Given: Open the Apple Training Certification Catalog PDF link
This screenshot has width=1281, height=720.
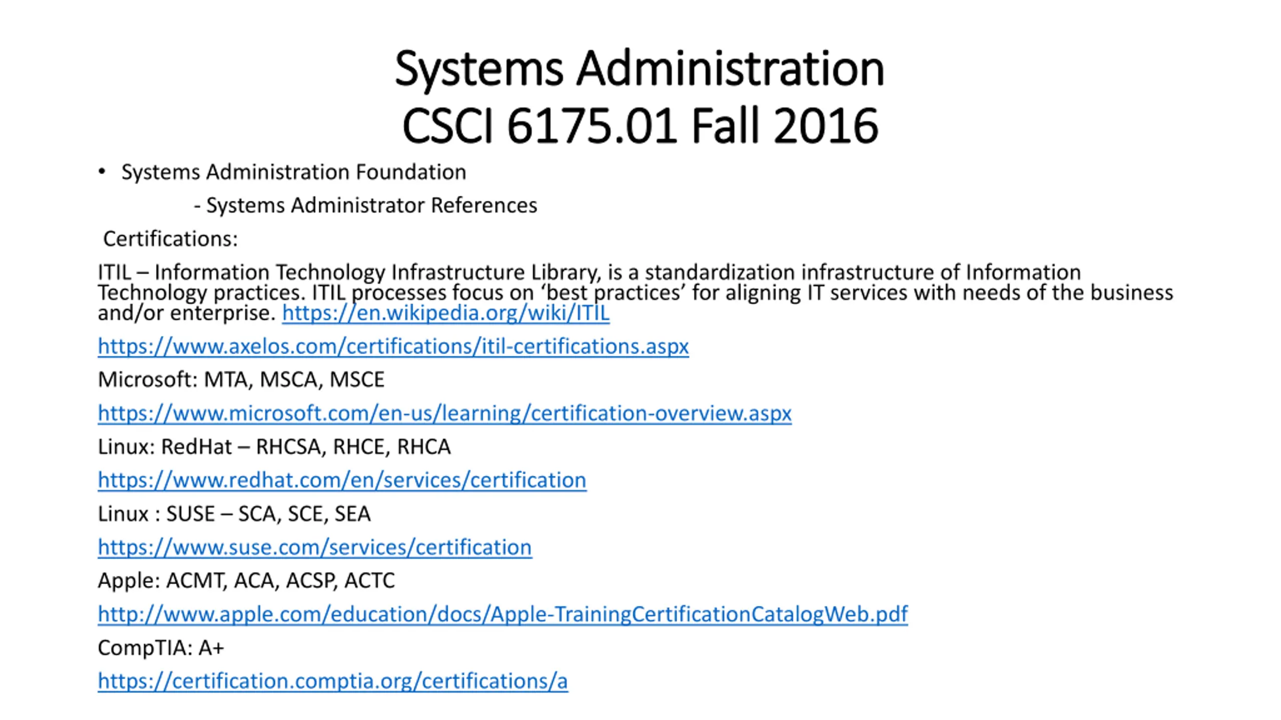Looking at the screenshot, I should pyautogui.click(x=503, y=614).
